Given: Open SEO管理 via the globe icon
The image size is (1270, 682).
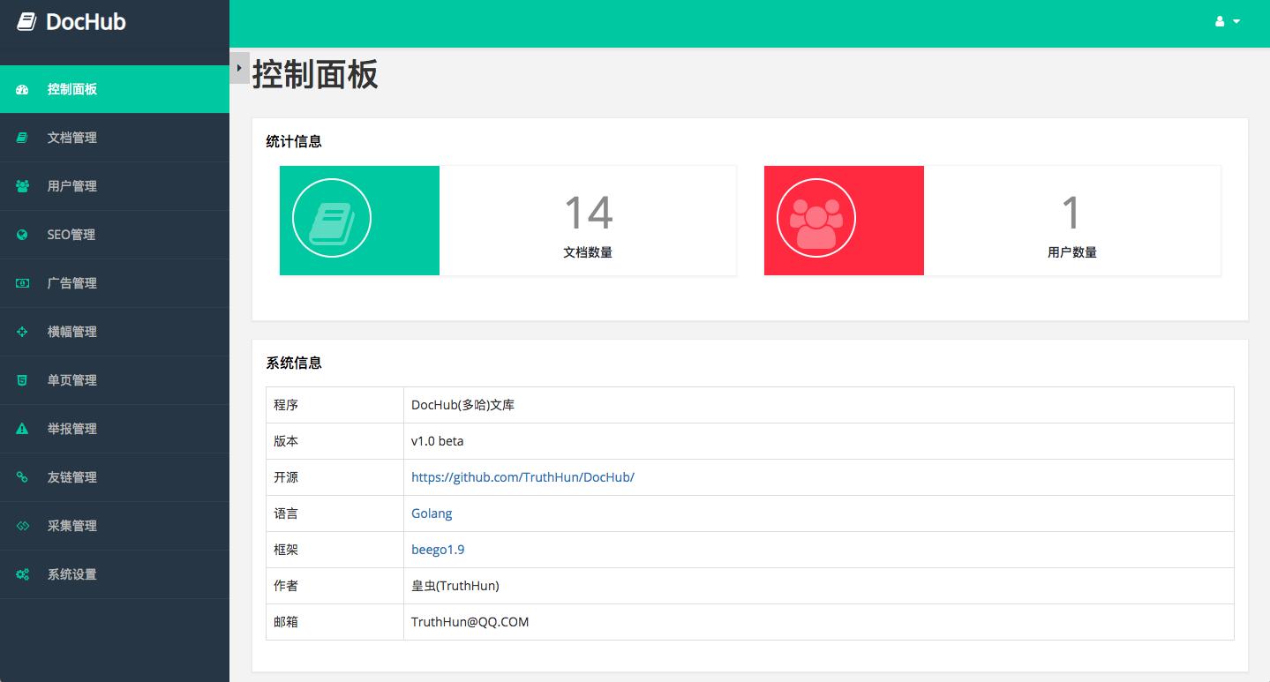Looking at the screenshot, I should pos(22,235).
